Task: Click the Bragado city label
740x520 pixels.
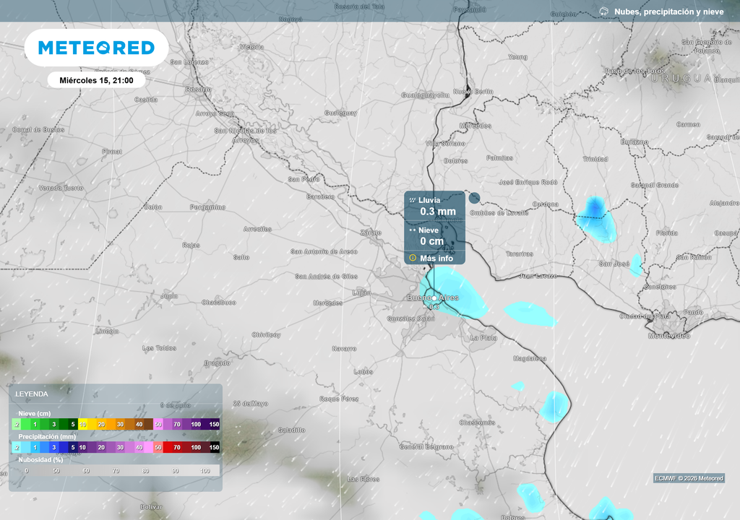Action: click(217, 363)
